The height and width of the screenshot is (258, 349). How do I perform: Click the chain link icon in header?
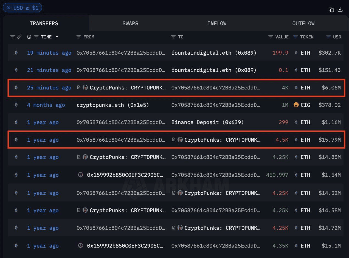point(19,37)
